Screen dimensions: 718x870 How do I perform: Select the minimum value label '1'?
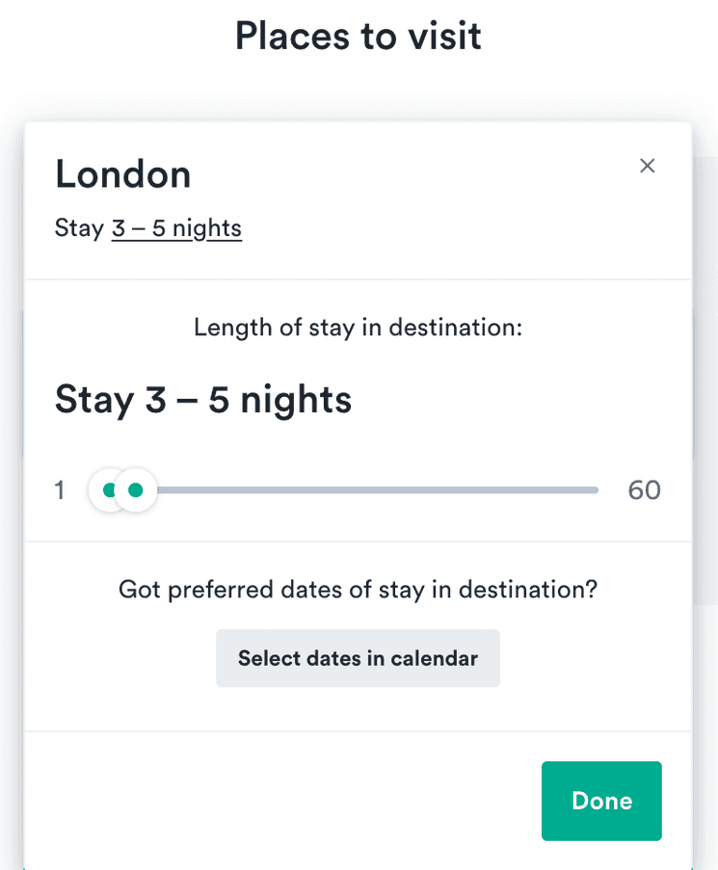59,489
